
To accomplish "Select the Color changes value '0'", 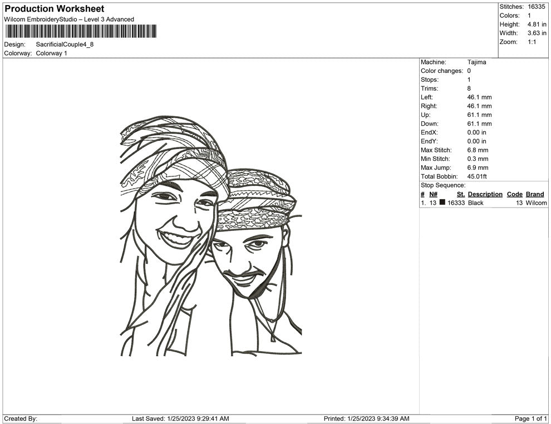I will [469, 71].
